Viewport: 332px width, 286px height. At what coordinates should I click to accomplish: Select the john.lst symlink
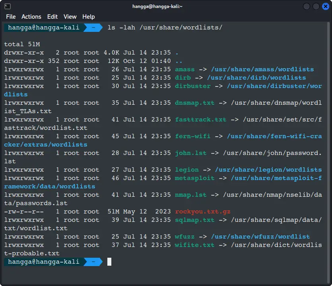190,153
